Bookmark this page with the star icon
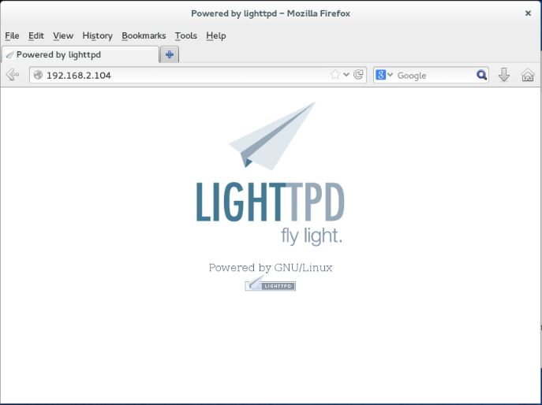The image size is (542, 405). (x=335, y=75)
